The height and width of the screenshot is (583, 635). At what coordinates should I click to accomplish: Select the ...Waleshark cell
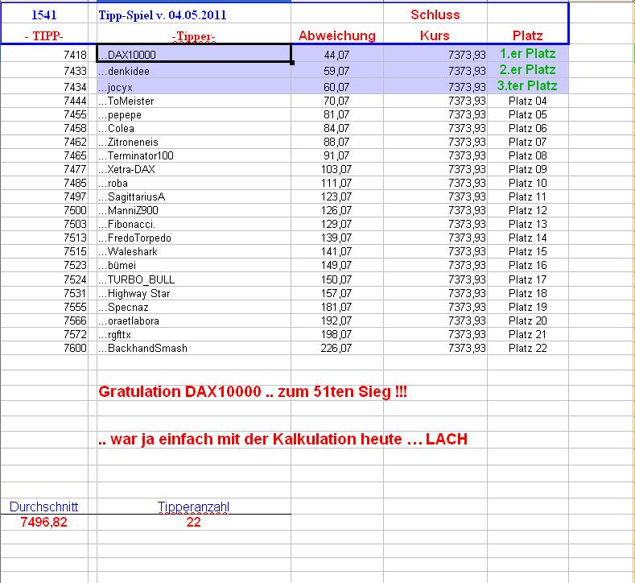click(194, 251)
